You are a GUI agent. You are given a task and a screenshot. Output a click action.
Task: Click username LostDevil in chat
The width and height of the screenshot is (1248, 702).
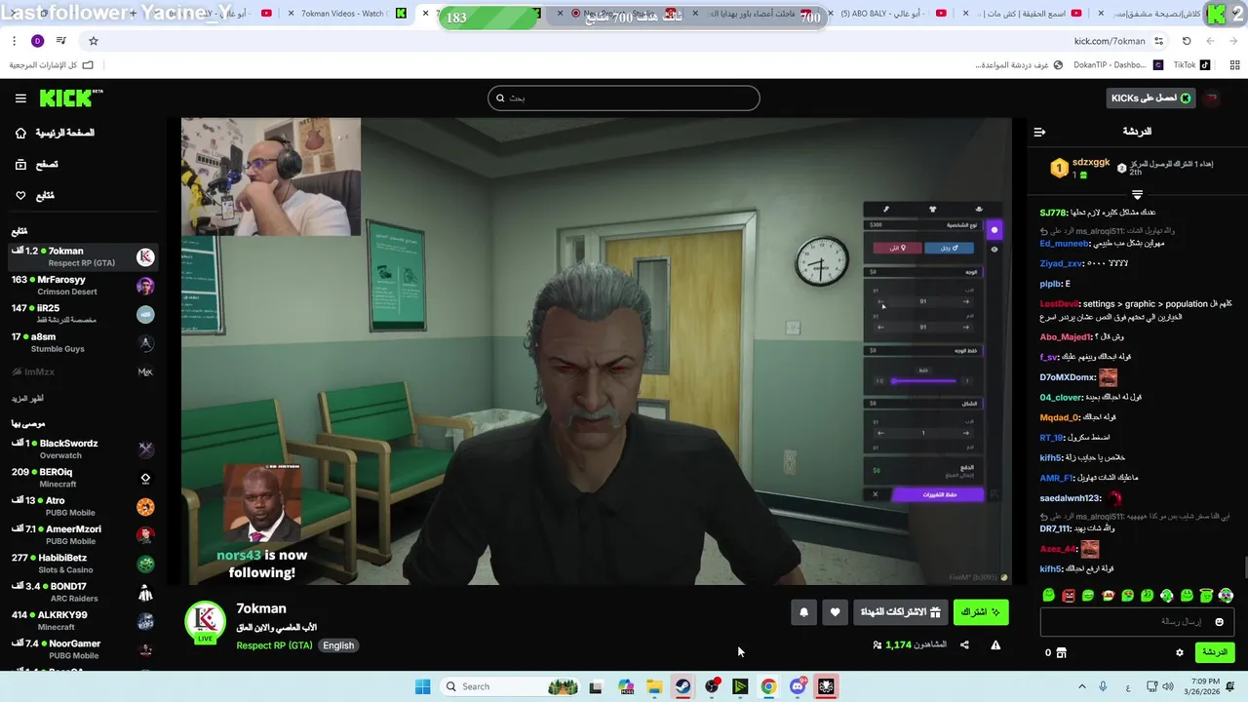(1060, 304)
